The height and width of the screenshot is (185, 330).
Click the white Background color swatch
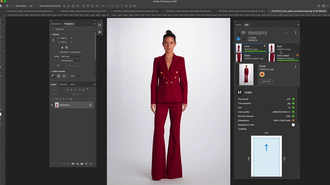(x=293, y=125)
